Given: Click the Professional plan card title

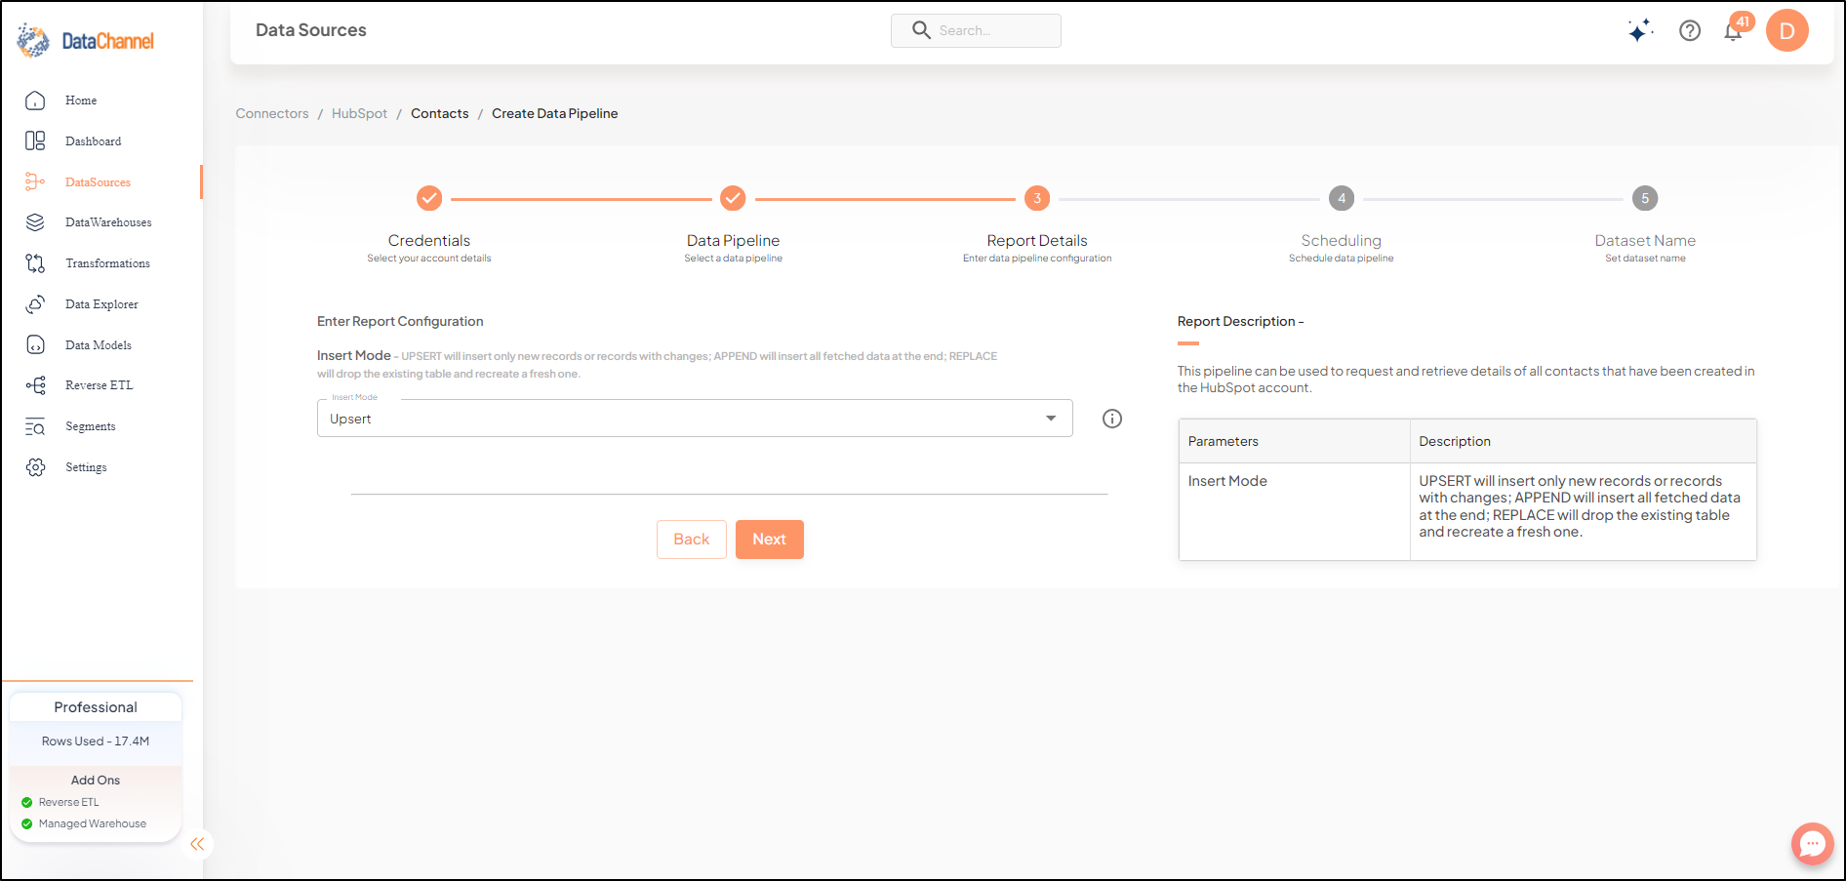Looking at the screenshot, I should [x=96, y=707].
